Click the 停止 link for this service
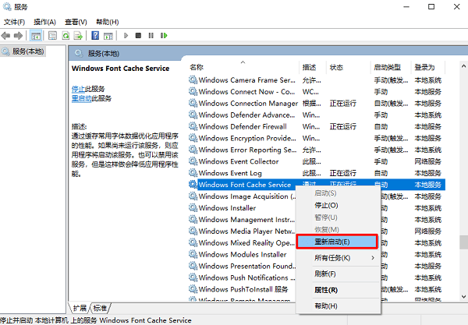Viewport: 468px width, 325px height. pyautogui.click(x=78, y=89)
